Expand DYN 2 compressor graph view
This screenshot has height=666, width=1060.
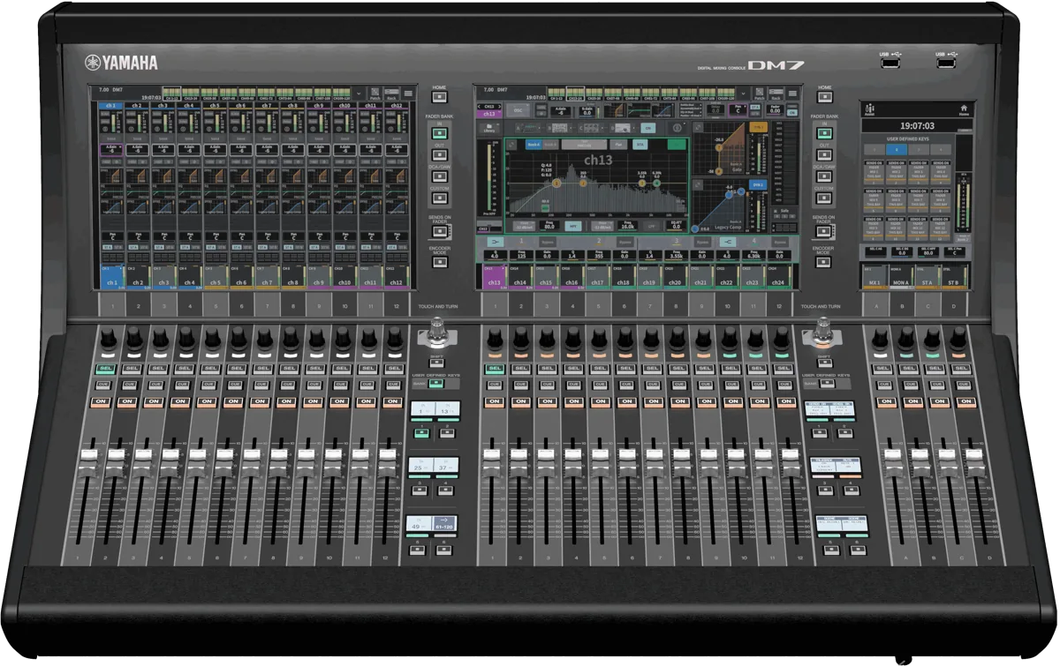click(x=698, y=185)
